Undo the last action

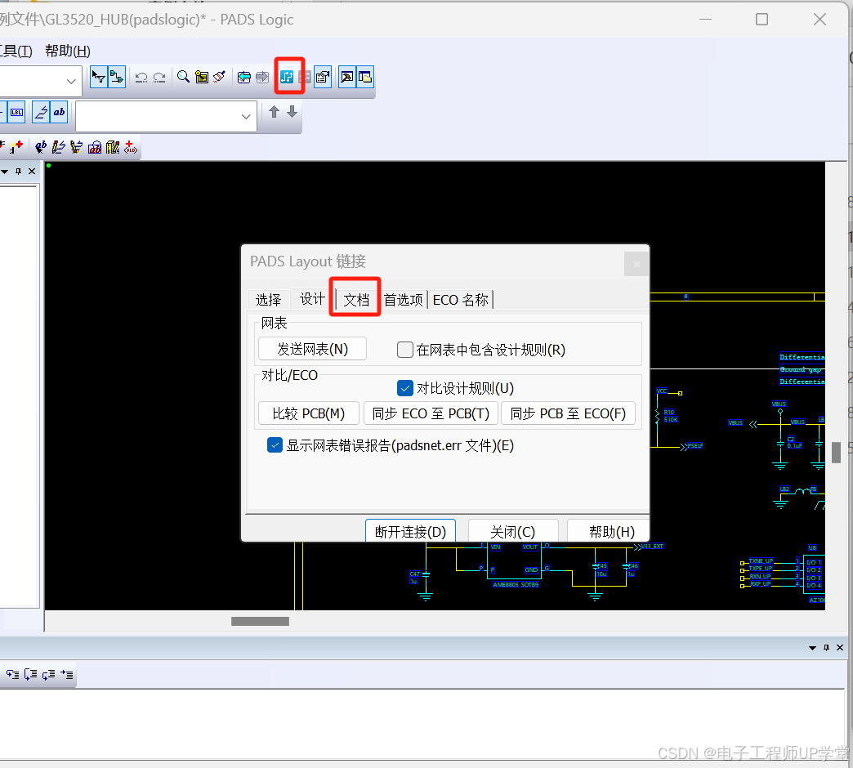(141, 78)
